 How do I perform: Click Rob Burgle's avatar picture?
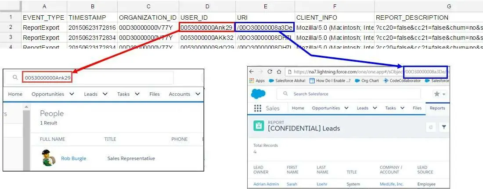click(x=48, y=158)
